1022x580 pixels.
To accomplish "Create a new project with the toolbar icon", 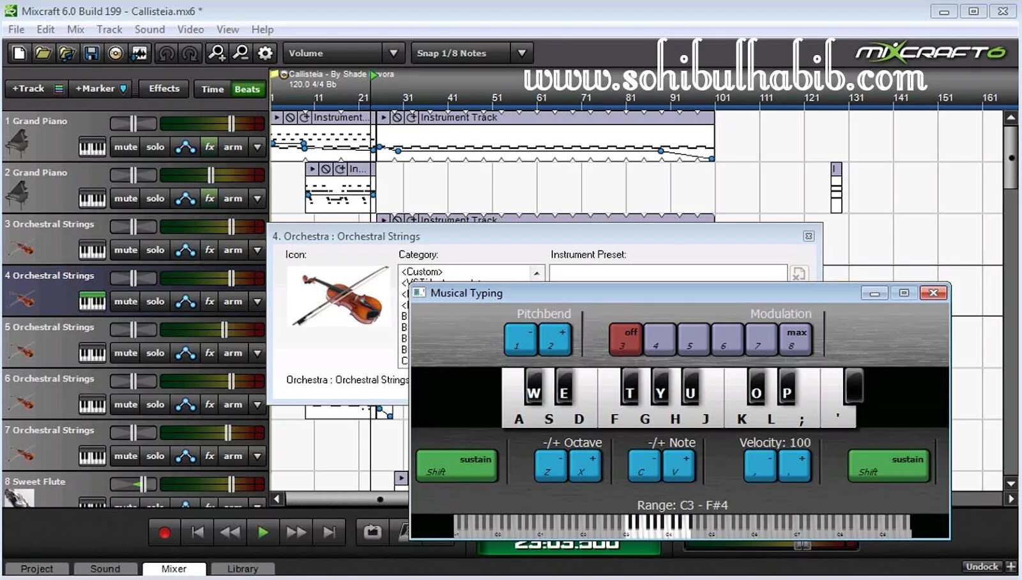I will point(19,53).
